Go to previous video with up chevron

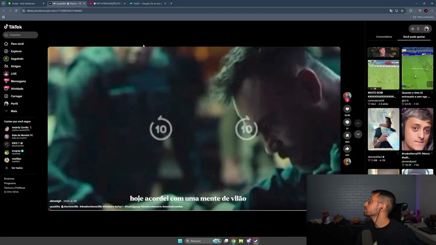[x=358, y=123]
